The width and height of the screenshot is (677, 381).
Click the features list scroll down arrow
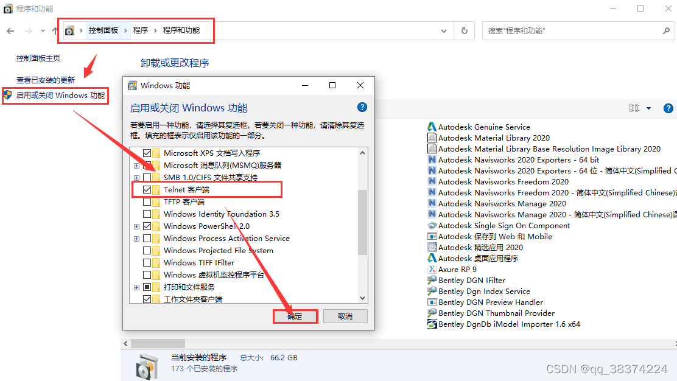pos(363,298)
